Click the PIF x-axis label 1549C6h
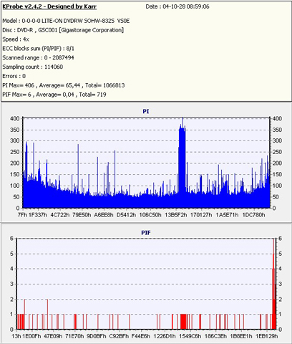 point(190,336)
